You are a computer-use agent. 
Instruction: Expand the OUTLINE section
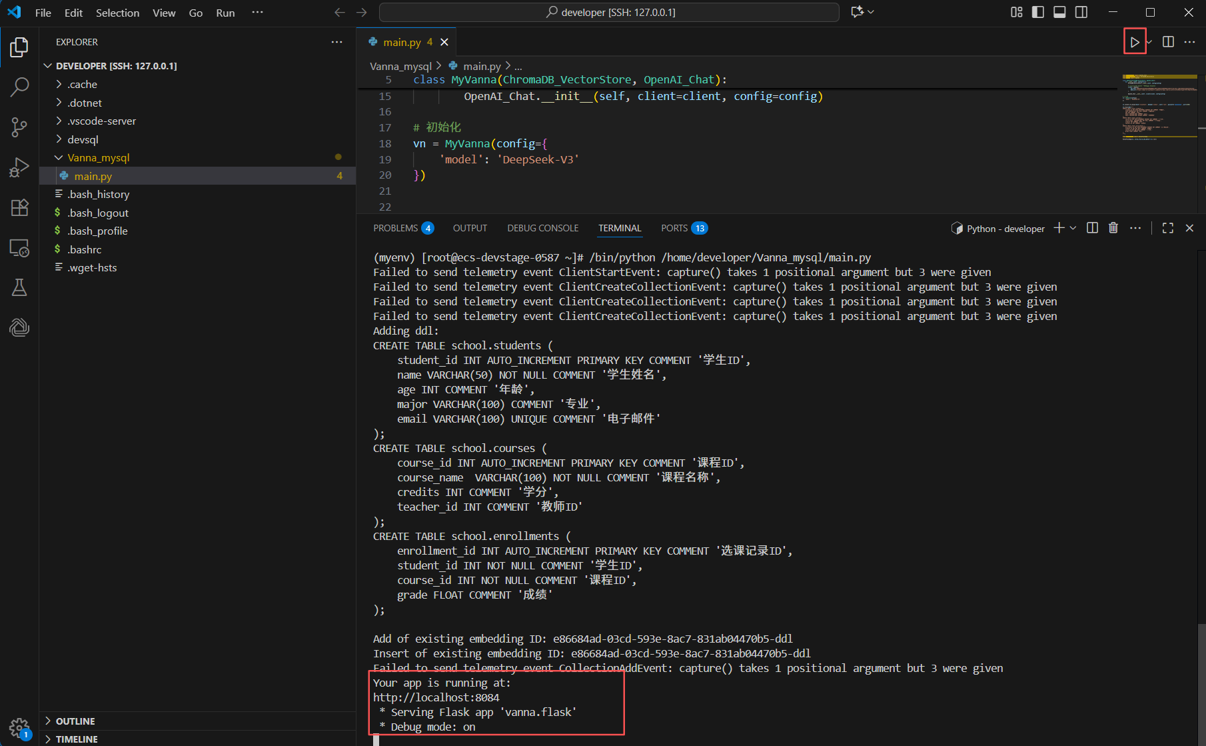click(75, 721)
